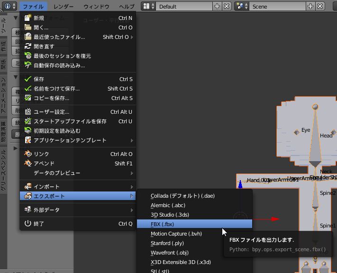Choose Alembic (.abc) export

[194, 205]
